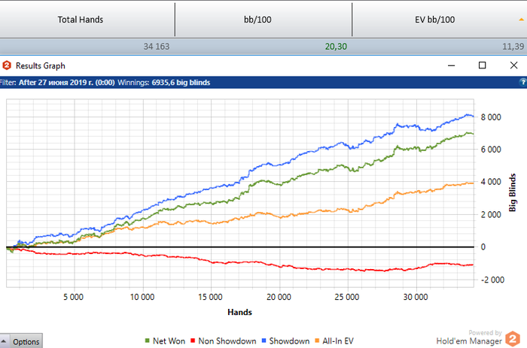This screenshot has height=348, width=527.
Task: Click the 5 000 x-axis tick label
Action: coord(73,297)
